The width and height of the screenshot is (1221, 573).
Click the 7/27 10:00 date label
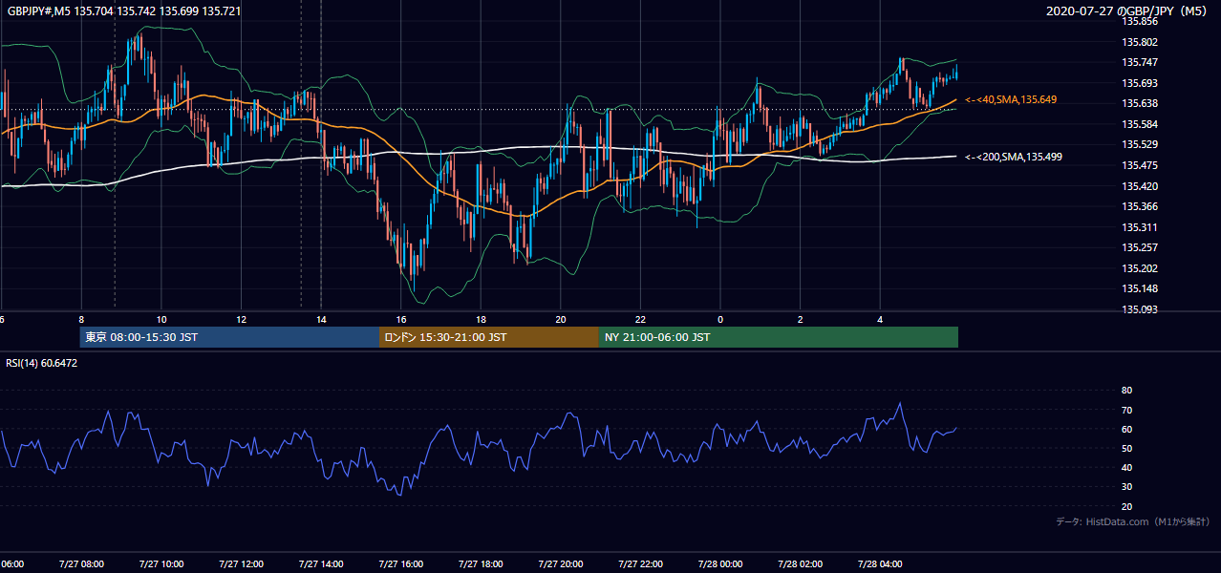click(x=161, y=563)
